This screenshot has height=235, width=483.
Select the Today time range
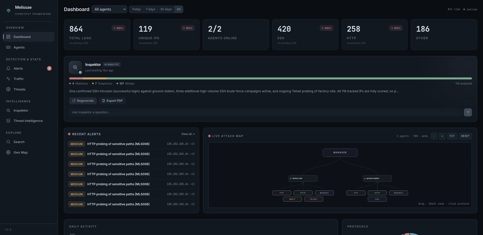click(136, 9)
